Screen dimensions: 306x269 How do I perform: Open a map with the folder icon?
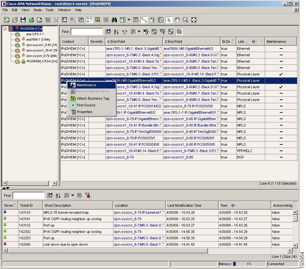15,20
